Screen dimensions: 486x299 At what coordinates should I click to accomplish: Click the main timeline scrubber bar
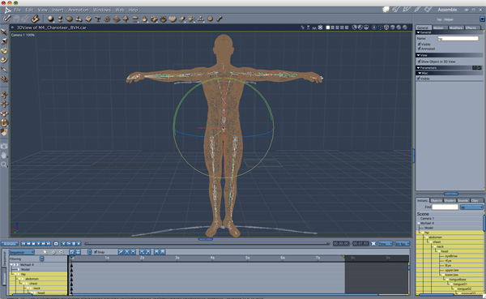click(x=207, y=244)
